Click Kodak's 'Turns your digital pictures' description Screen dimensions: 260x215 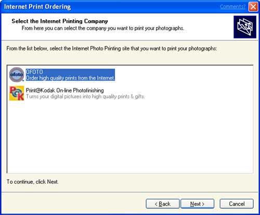(85, 97)
